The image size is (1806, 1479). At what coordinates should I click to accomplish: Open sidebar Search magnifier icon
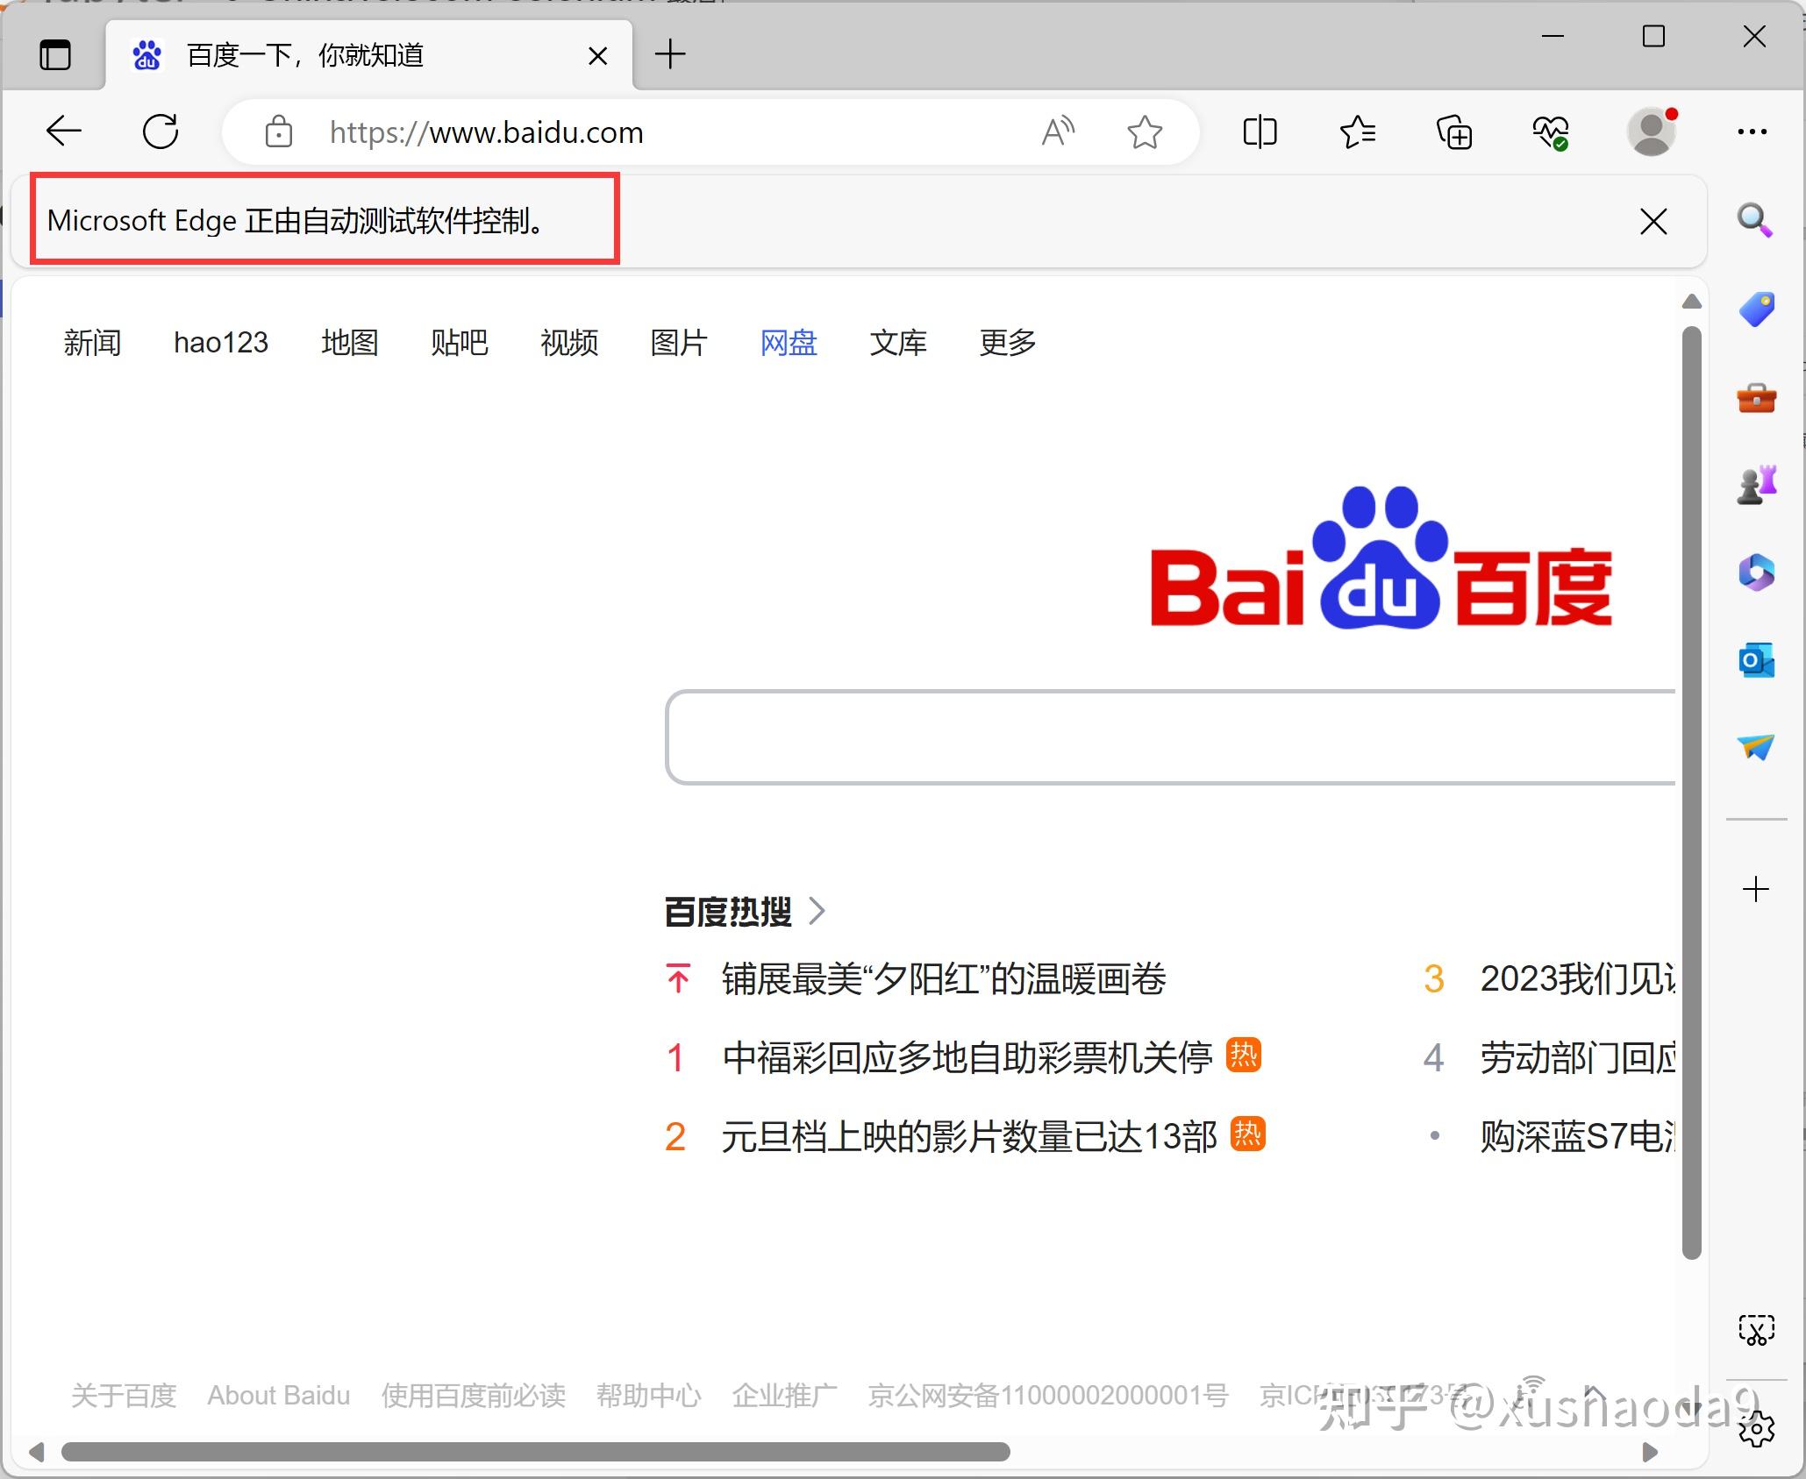[x=1755, y=220]
